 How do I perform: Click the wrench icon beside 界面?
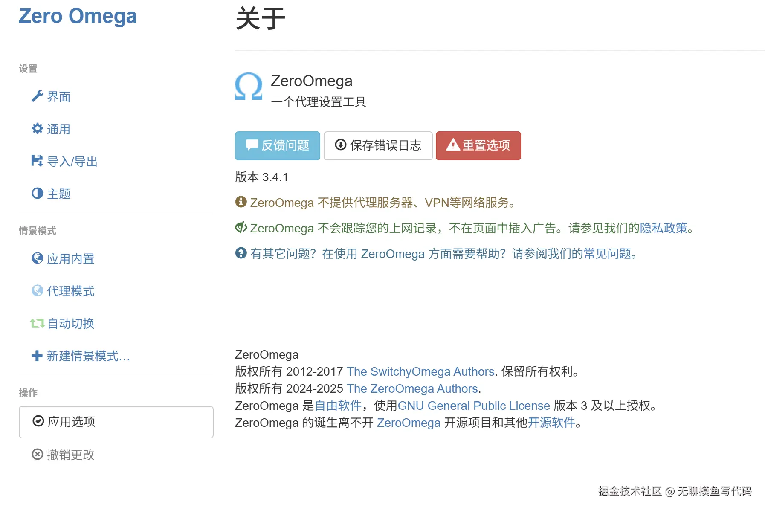[x=38, y=96]
